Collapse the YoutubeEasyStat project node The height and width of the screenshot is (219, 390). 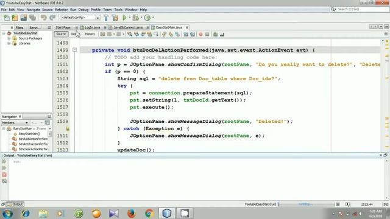(x=4, y=33)
